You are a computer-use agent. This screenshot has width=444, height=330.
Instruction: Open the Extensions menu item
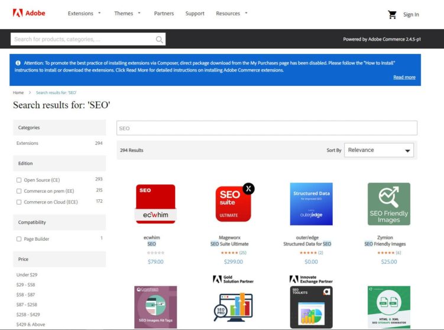tap(80, 14)
